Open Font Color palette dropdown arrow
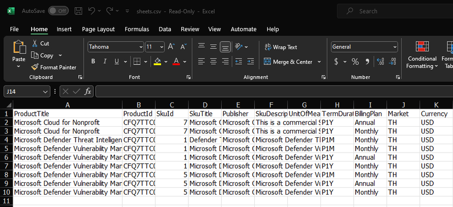The image size is (453, 207). point(185,62)
